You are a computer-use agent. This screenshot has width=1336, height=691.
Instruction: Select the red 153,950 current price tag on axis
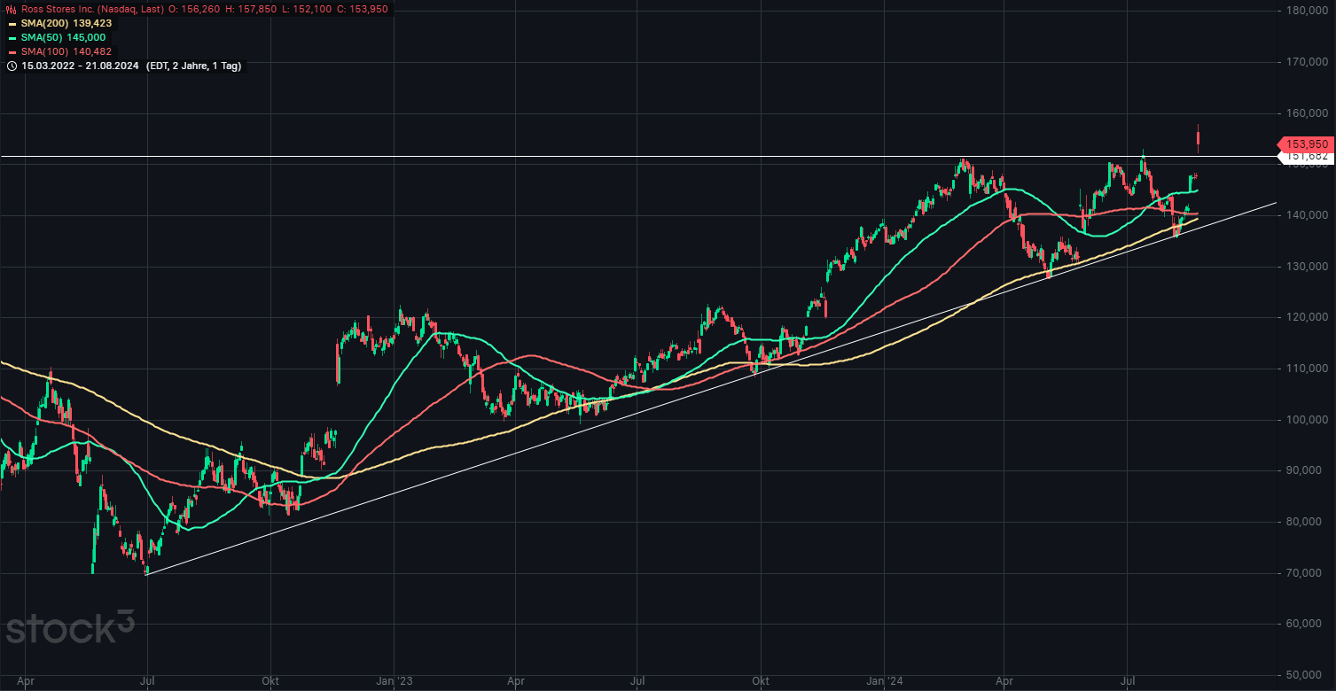coord(1304,144)
